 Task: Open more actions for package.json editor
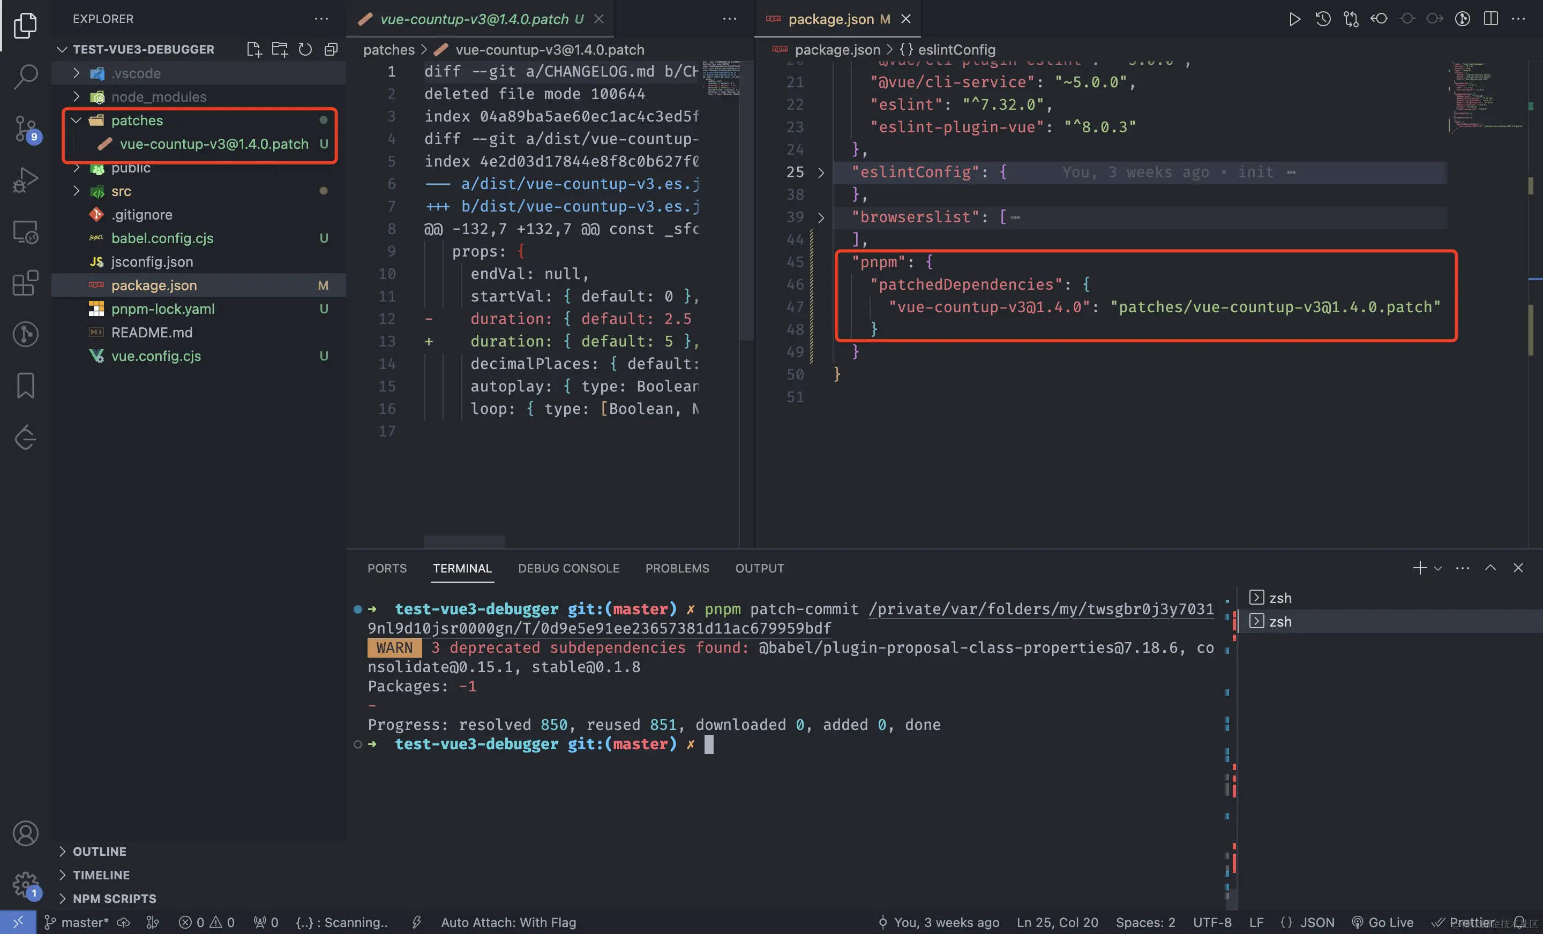(x=1518, y=19)
